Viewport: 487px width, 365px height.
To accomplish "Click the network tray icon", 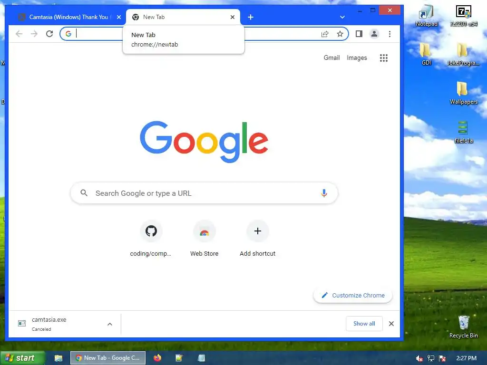I will 431,358.
